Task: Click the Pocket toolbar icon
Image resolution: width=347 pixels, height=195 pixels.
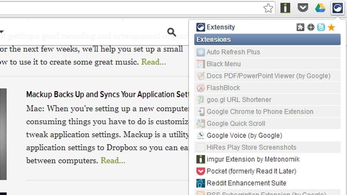Action: 303,8
